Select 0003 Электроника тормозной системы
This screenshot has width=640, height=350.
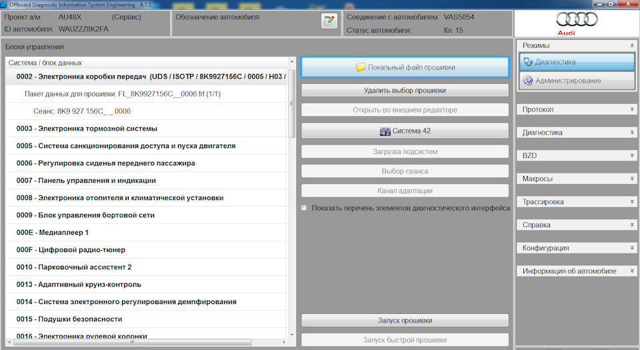[x=147, y=129]
